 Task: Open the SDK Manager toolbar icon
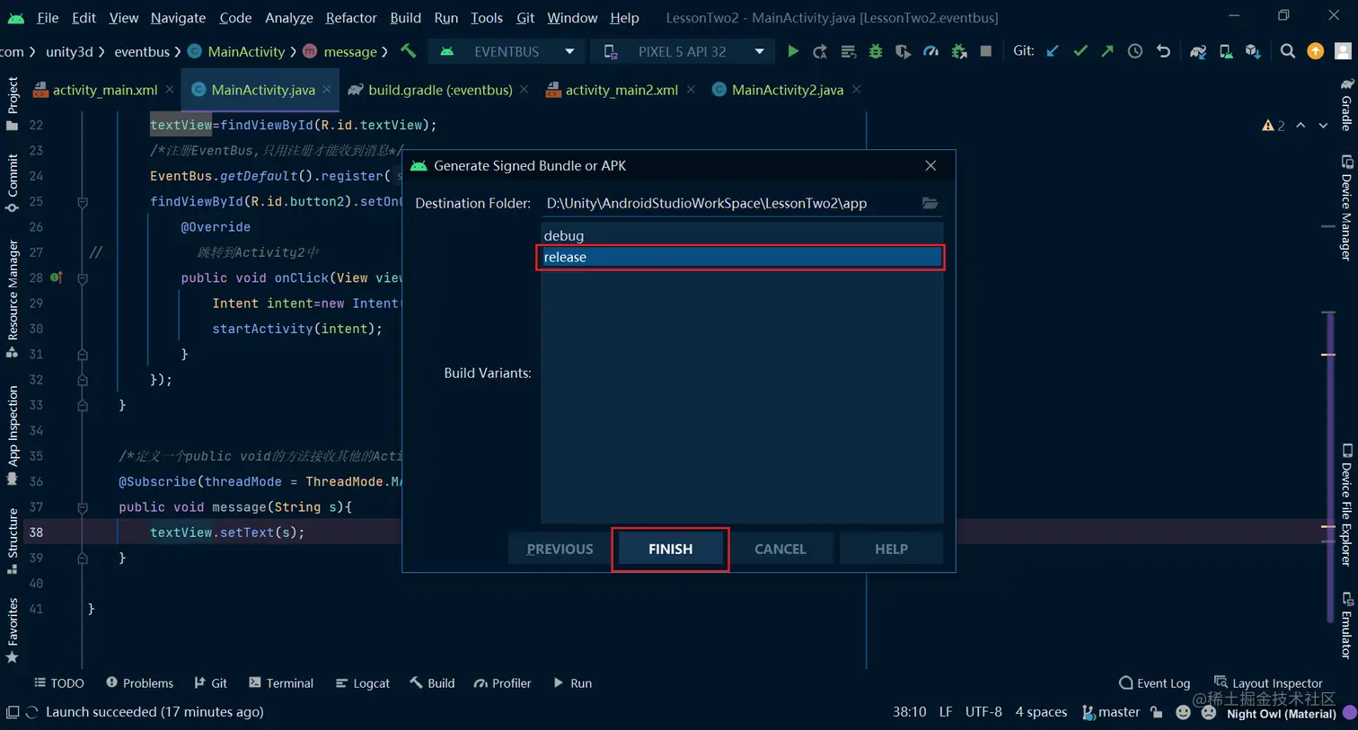(1253, 52)
